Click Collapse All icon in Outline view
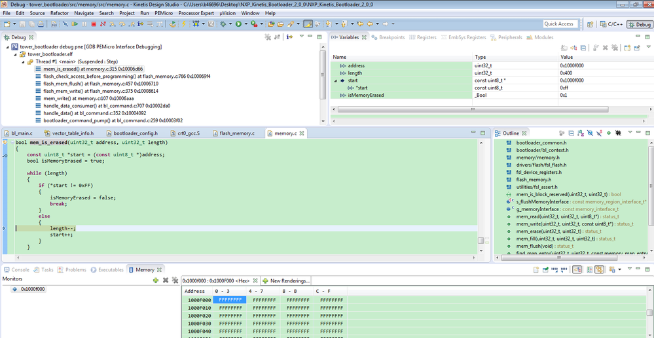The width and height of the screenshot is (654, 338). [572, 133]
